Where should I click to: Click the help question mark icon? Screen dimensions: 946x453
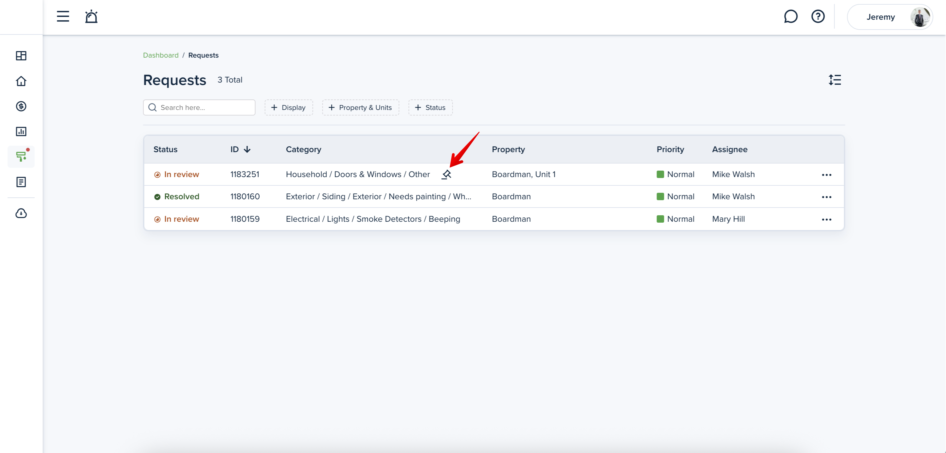(x=818, y=17)
